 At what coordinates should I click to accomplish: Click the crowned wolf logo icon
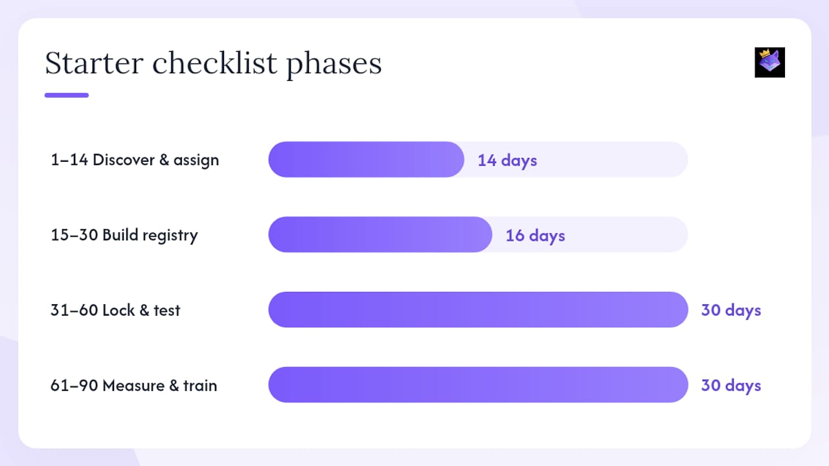[769, 62]
